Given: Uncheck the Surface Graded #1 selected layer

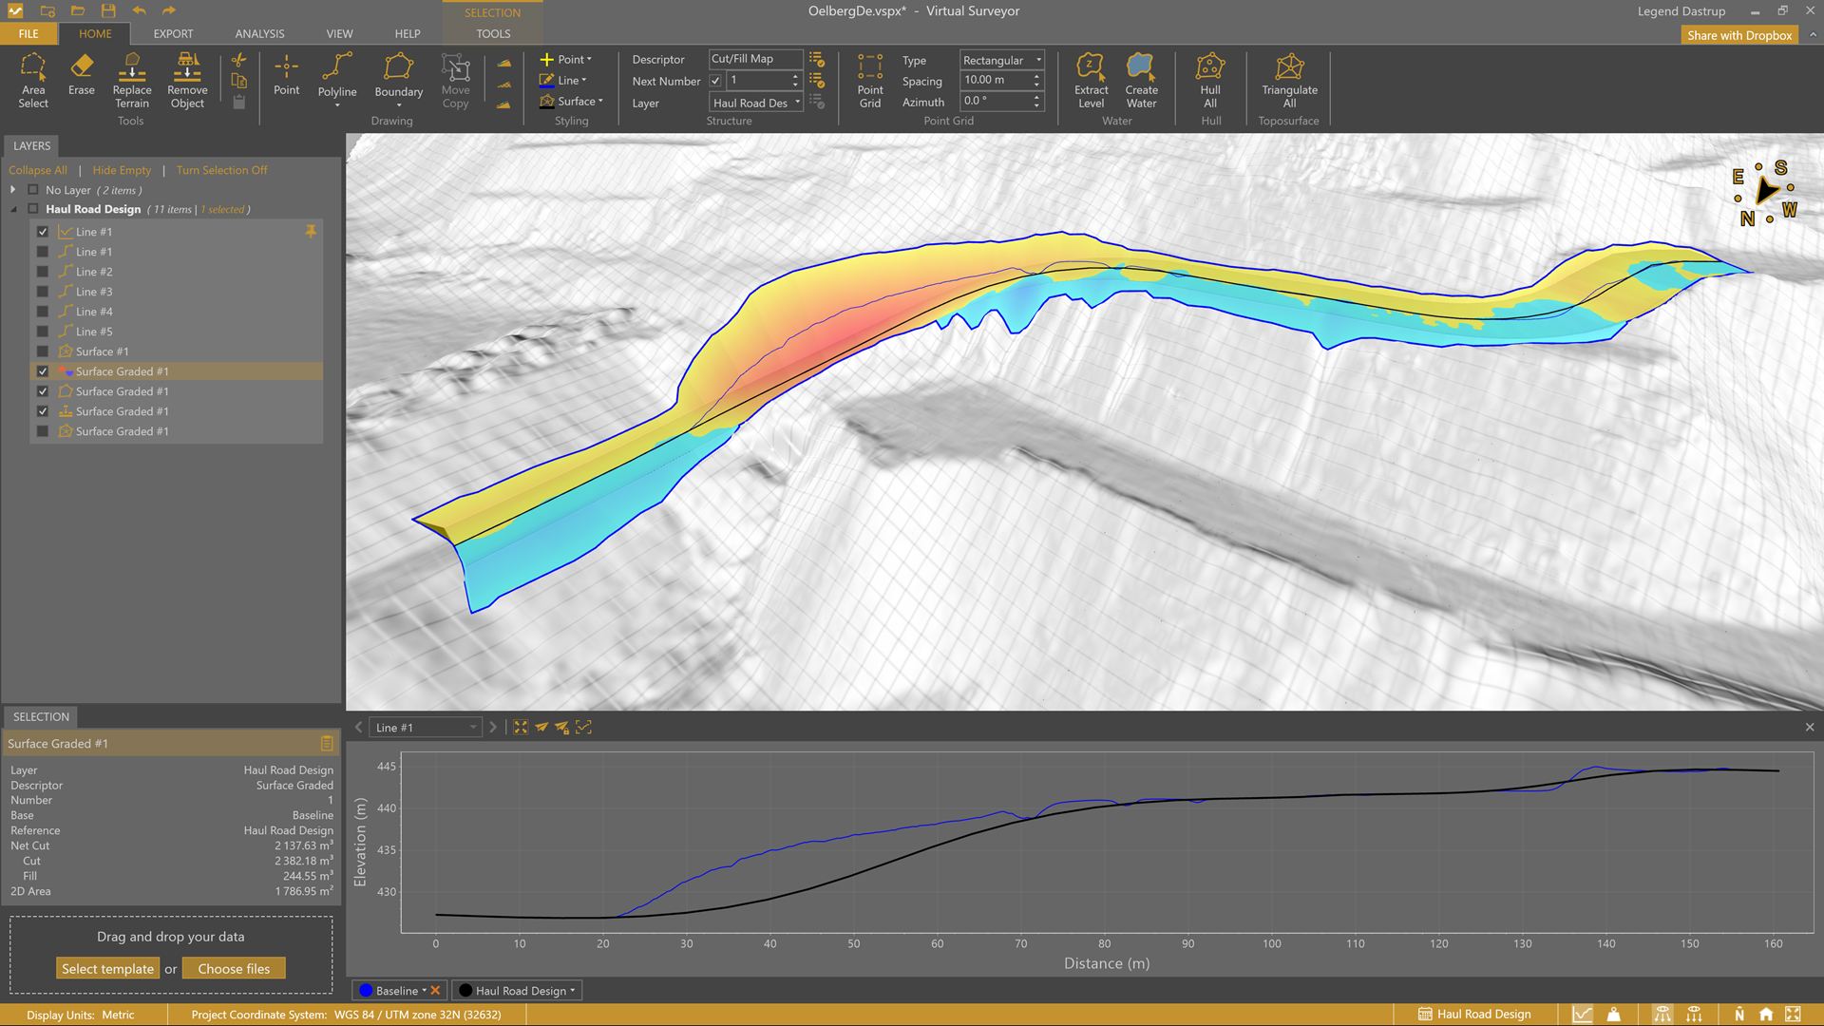Looking at the screenshot, I should click(x=43, y=371).
